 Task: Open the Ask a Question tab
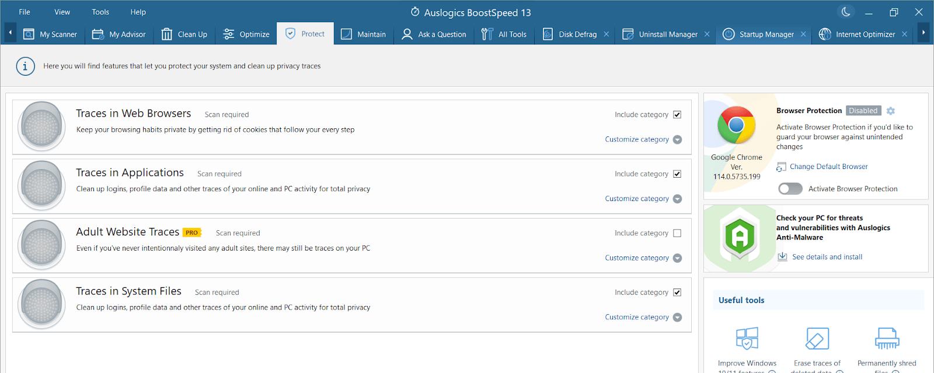point(434,34)
